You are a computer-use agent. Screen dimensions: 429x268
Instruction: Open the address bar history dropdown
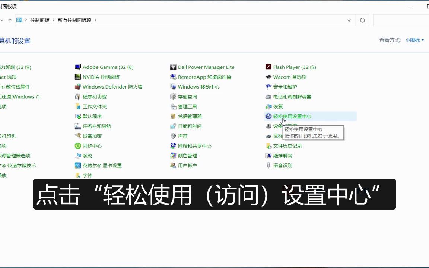tap(349, 20)
